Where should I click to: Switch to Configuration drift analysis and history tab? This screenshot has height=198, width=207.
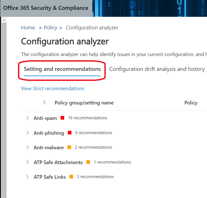click(157, 69)
